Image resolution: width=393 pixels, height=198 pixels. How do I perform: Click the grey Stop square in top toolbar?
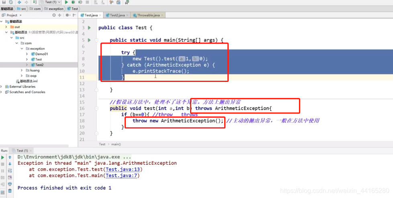tap(87, 2)
